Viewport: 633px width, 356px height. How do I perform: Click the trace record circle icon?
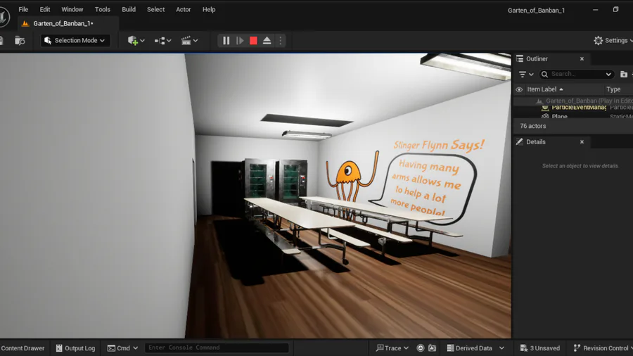click(421, 348)
